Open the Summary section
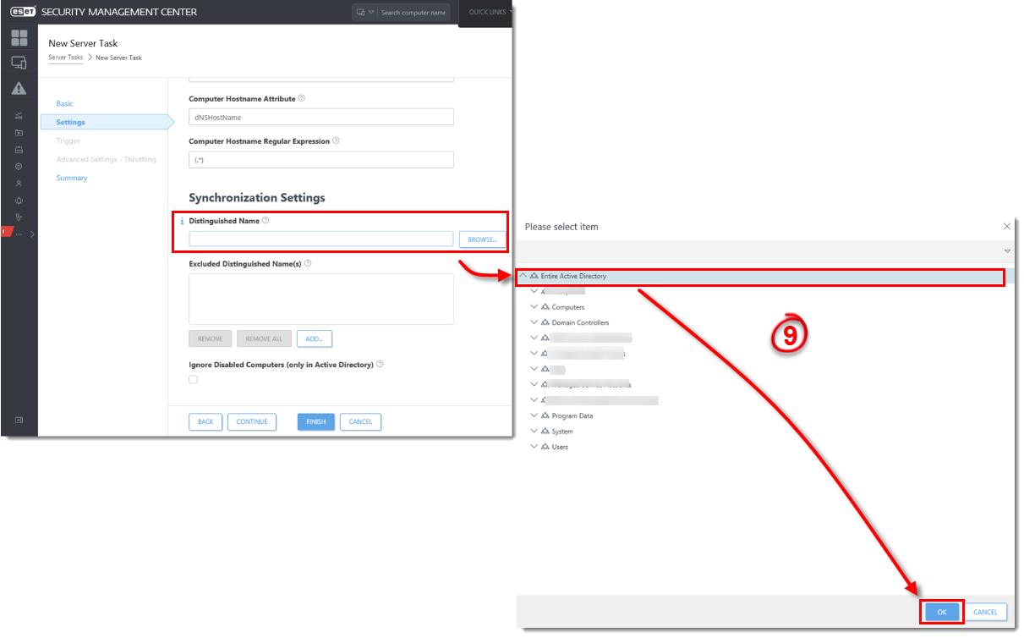The image size is (1024, 638). (72, 178)
